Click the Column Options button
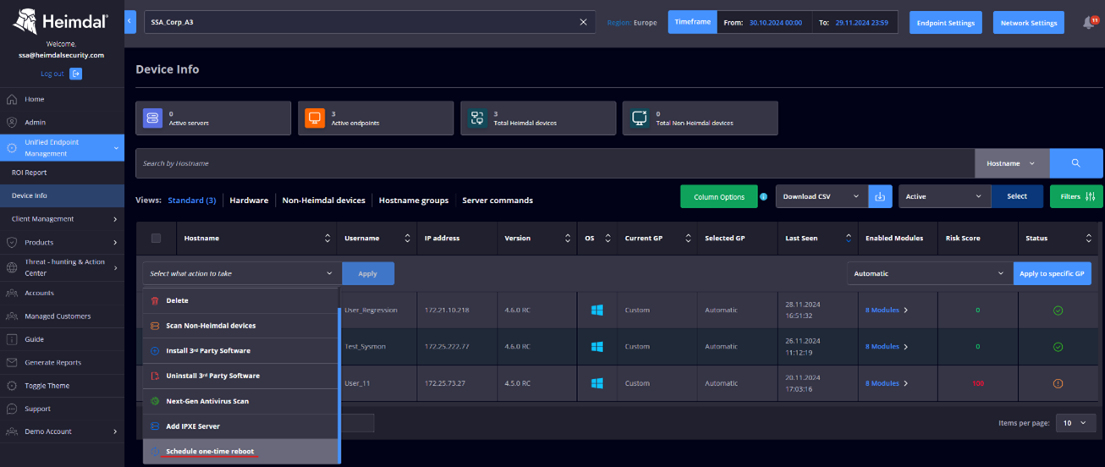The image size is (1105, 467). [718, 196]
